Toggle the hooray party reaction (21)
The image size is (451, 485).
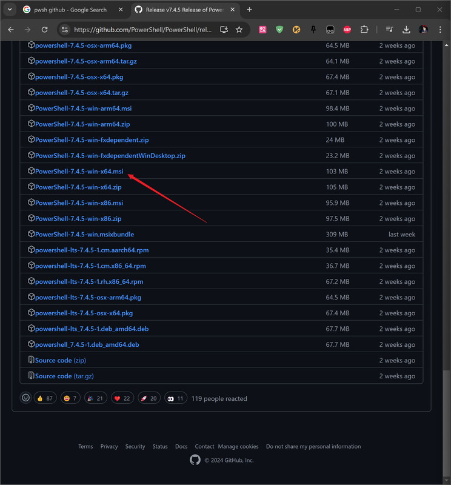click(95, 398)
